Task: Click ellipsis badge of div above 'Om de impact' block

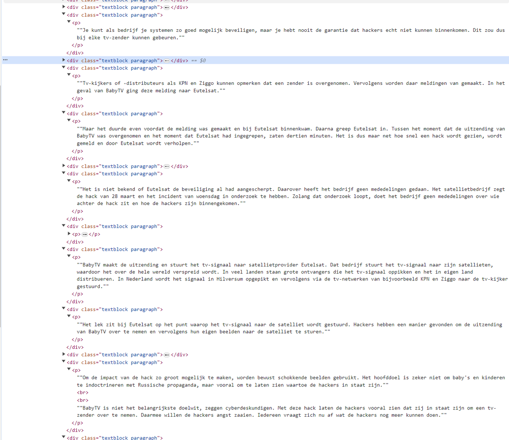Action: [167, 355]
